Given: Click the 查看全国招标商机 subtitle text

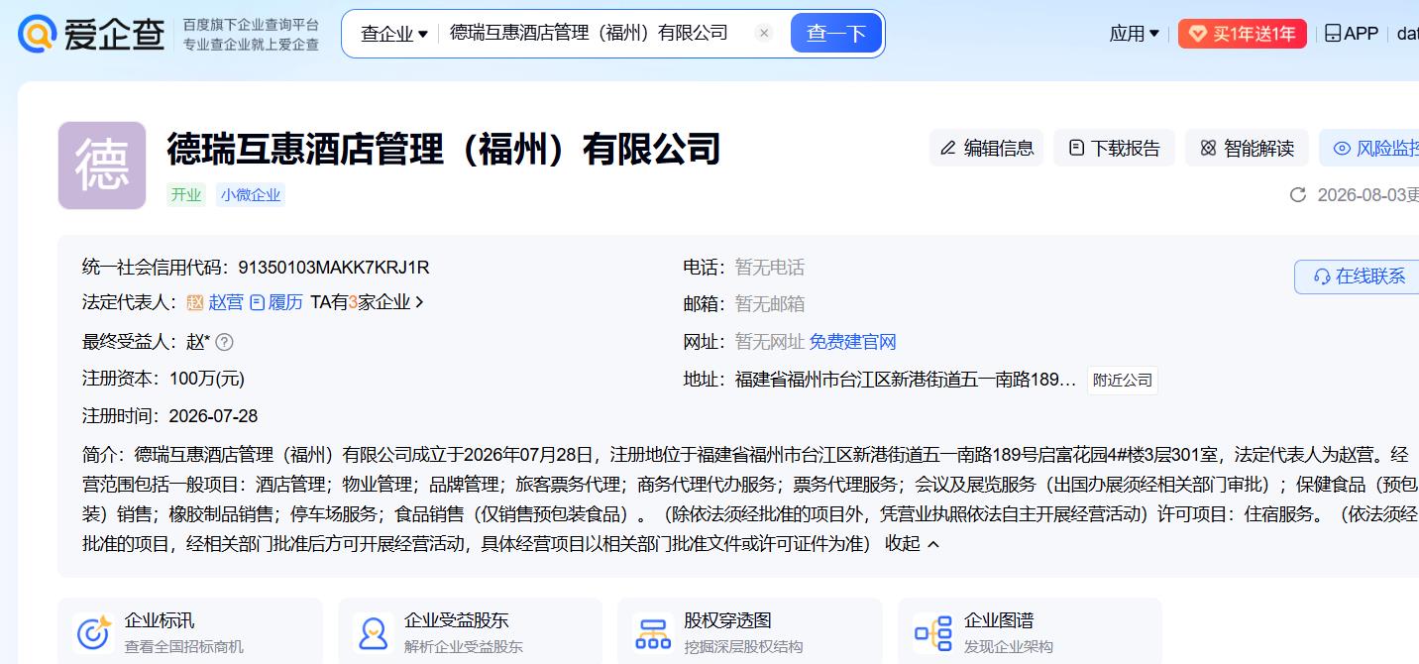Looking at the screenshot, I should click(x=184, y=647).
